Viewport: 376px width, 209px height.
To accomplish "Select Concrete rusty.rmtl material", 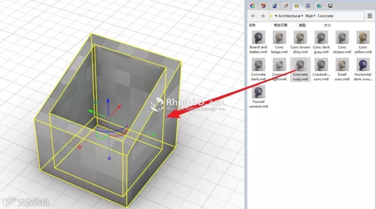I will 300,69.
